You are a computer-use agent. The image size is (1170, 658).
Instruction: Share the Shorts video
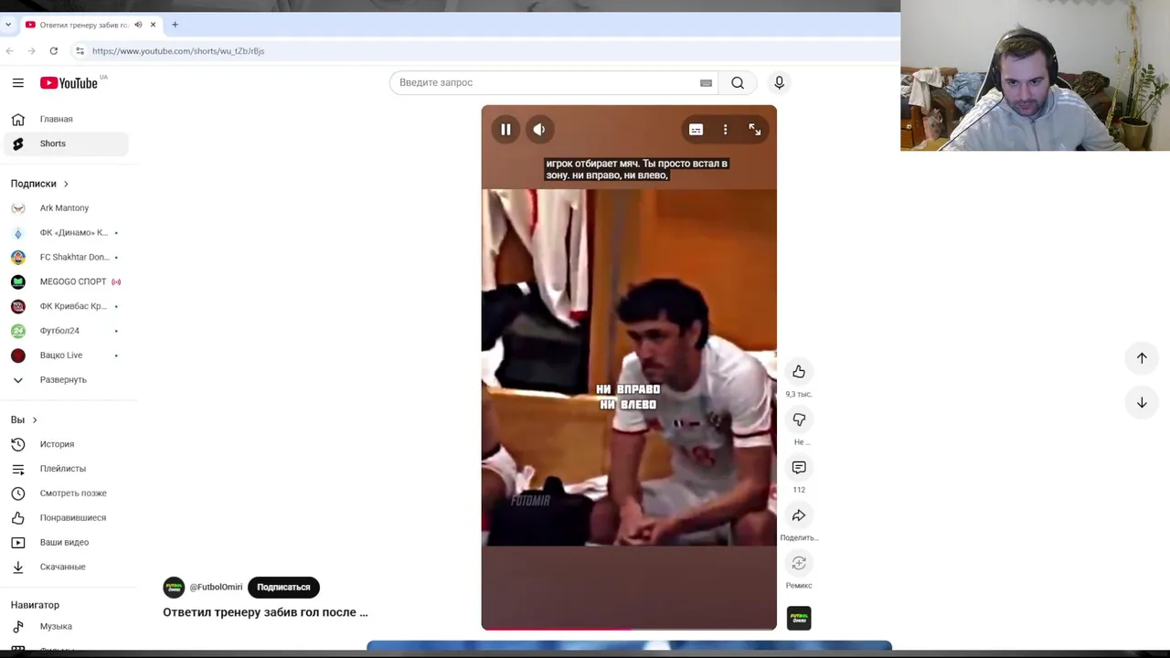click(x=799, y=515)
